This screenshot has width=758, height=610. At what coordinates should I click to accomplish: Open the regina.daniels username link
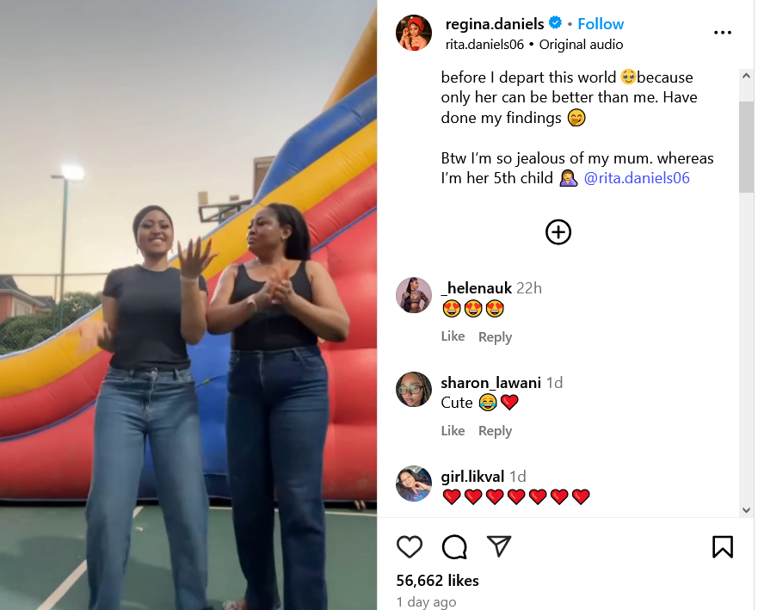495,24
